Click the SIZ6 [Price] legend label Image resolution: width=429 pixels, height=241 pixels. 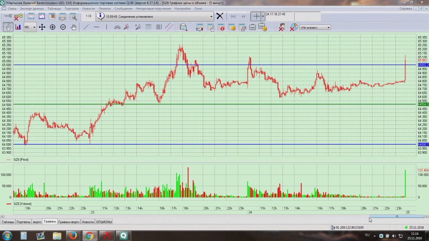[x=21, y=160]
